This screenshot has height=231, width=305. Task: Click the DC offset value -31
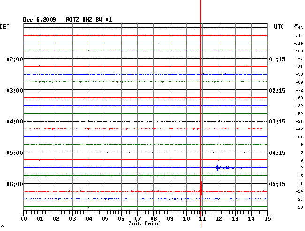(299, 137)
